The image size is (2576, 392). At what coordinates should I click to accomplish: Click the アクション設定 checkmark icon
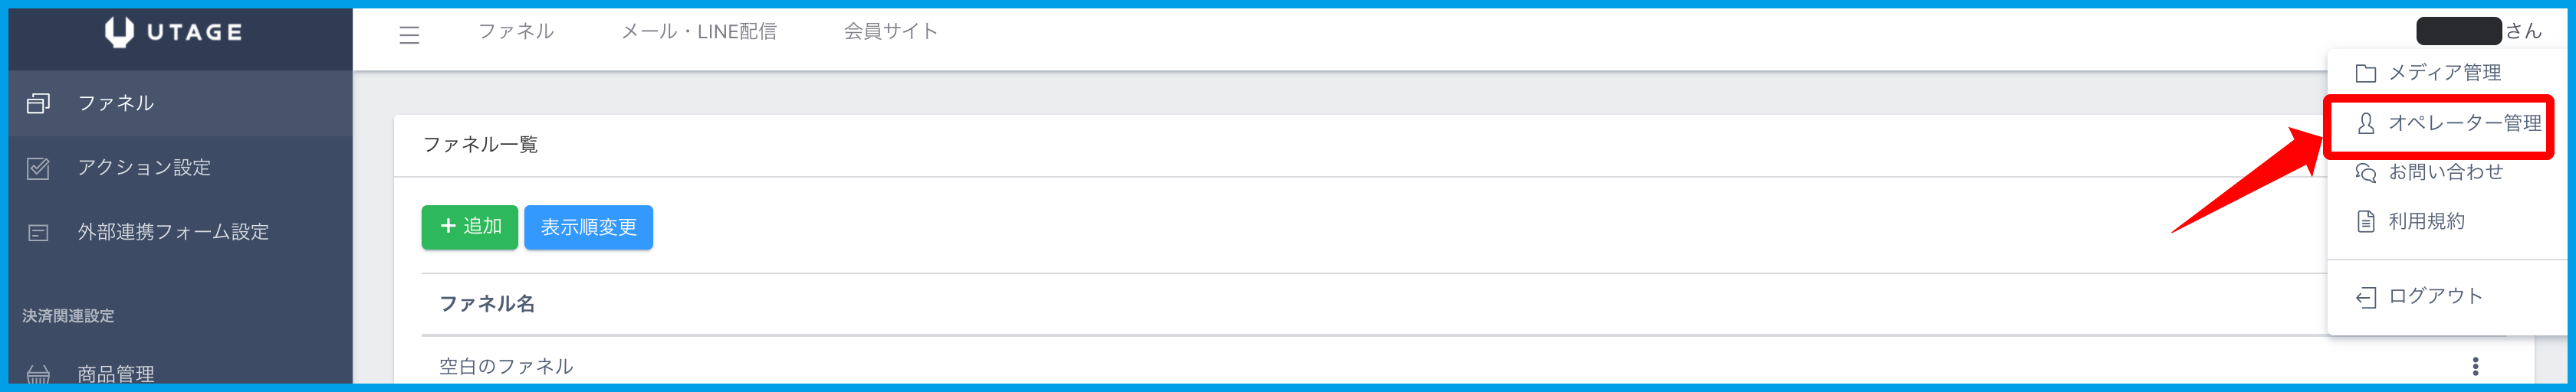38,168
